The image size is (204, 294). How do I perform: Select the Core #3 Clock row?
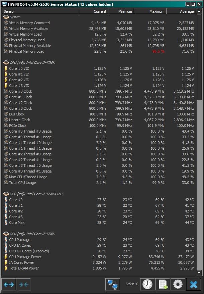pyautogui.click(x=99, y=108)
